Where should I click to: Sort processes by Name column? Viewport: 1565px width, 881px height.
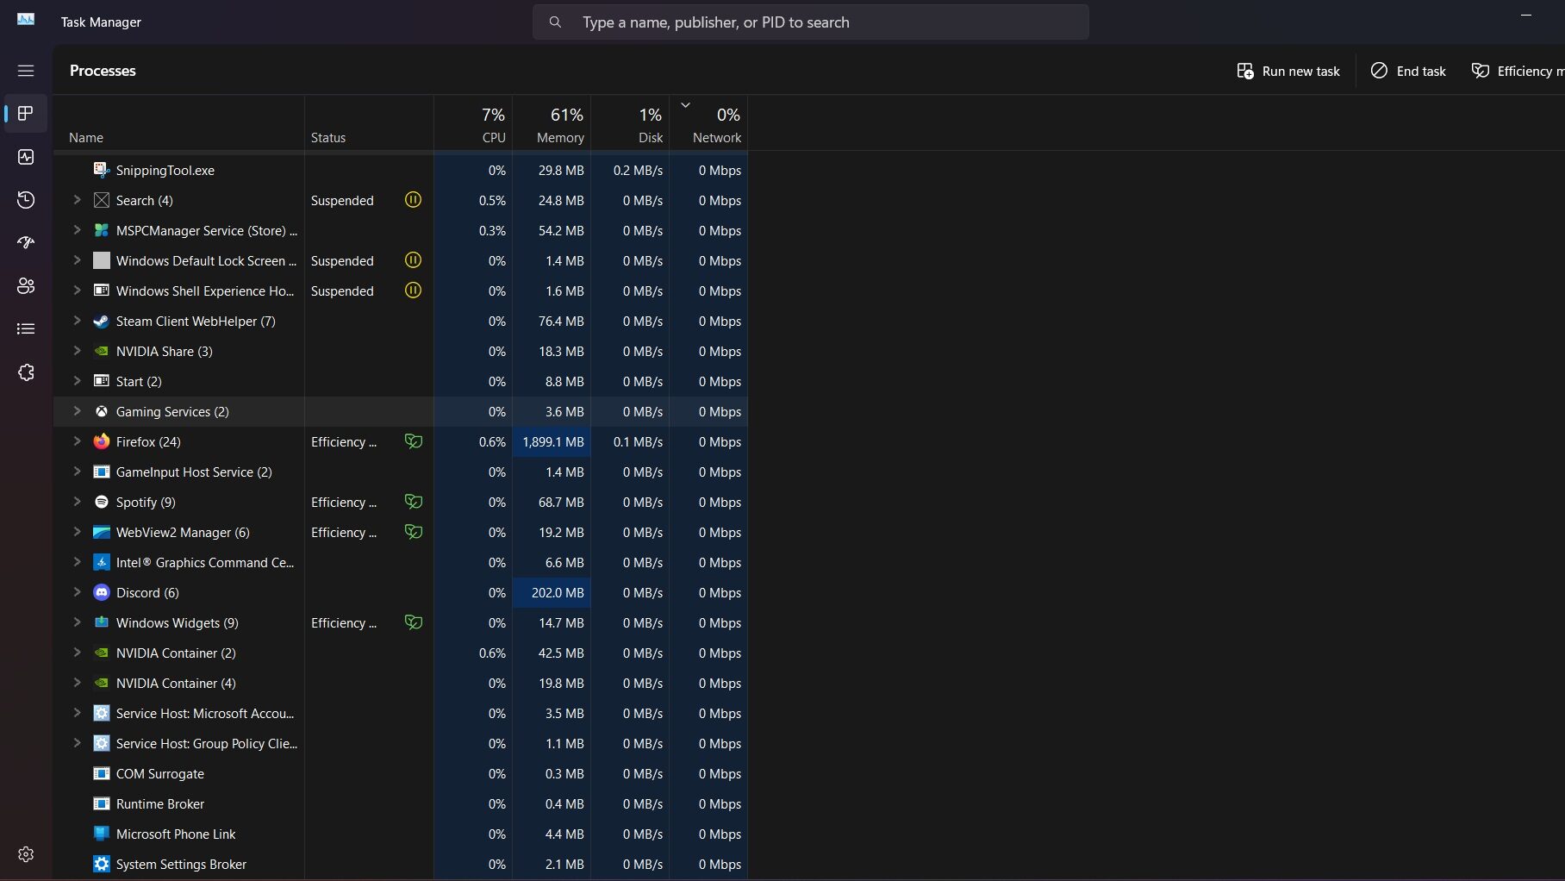point(179,123)
